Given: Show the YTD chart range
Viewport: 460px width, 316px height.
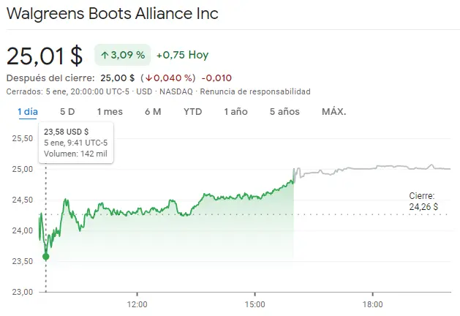Looking at the screenshot, I should (192, 111).
